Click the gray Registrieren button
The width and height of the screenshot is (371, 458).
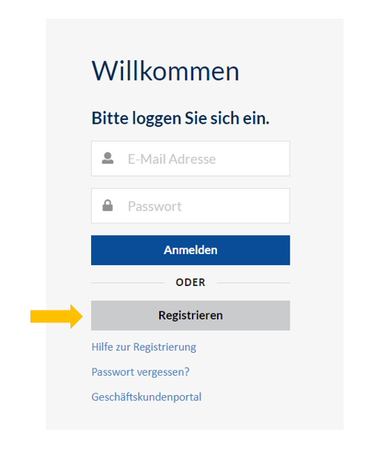click(190, 316)
